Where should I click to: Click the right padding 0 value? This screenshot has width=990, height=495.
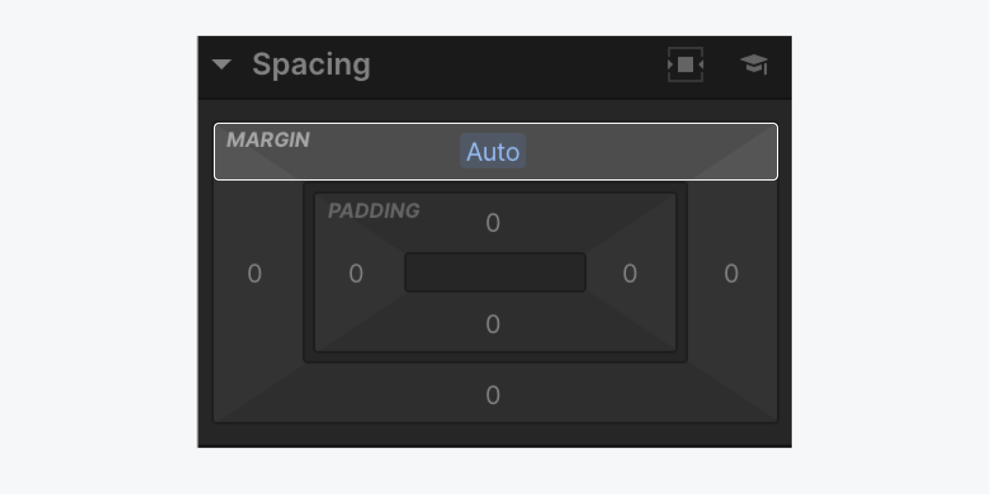click(x=630, y=274)
